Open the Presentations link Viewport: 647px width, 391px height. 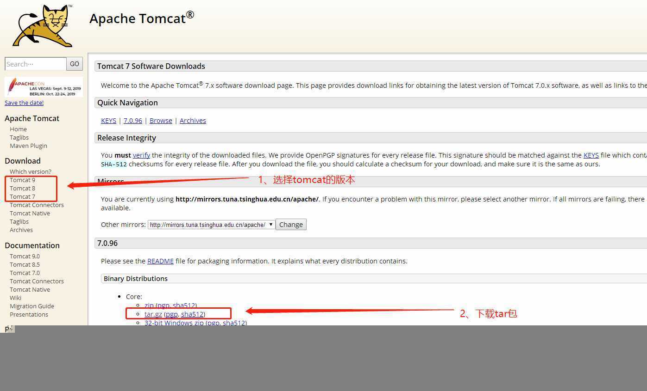point(29,314)
